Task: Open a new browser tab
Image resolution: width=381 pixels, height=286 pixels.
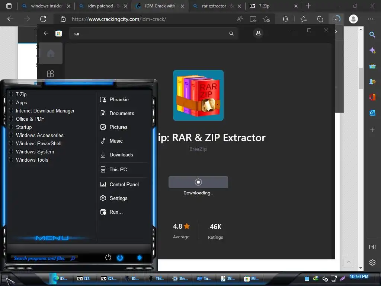Action: coord(308,6)
